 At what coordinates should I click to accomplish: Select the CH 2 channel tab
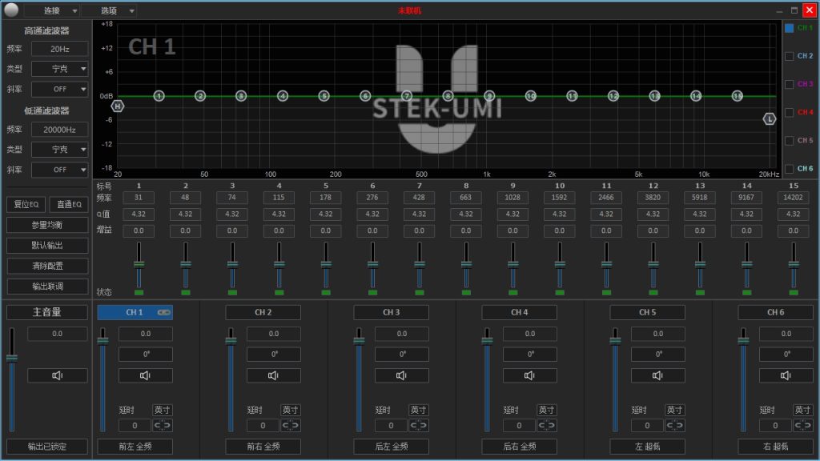tap(263, 313)
